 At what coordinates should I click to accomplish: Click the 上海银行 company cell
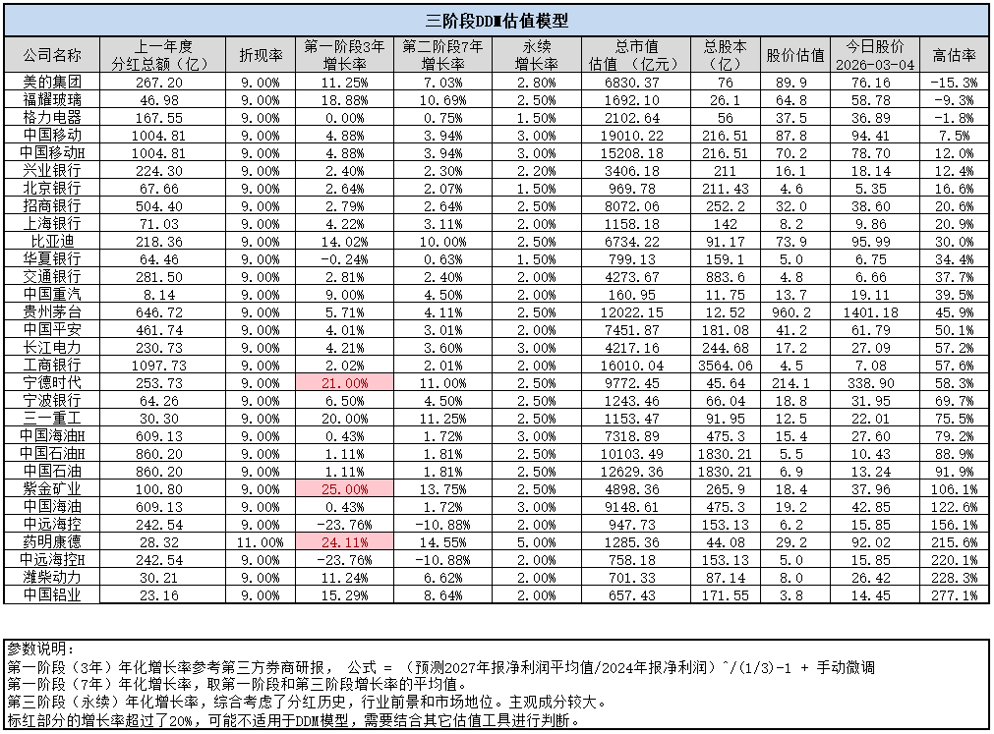pos(52,224)
